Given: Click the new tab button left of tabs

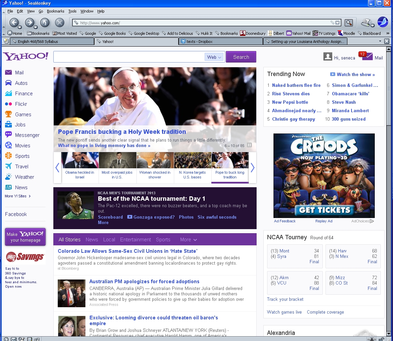Looking at the screenshot, I should tap(5, 41).
